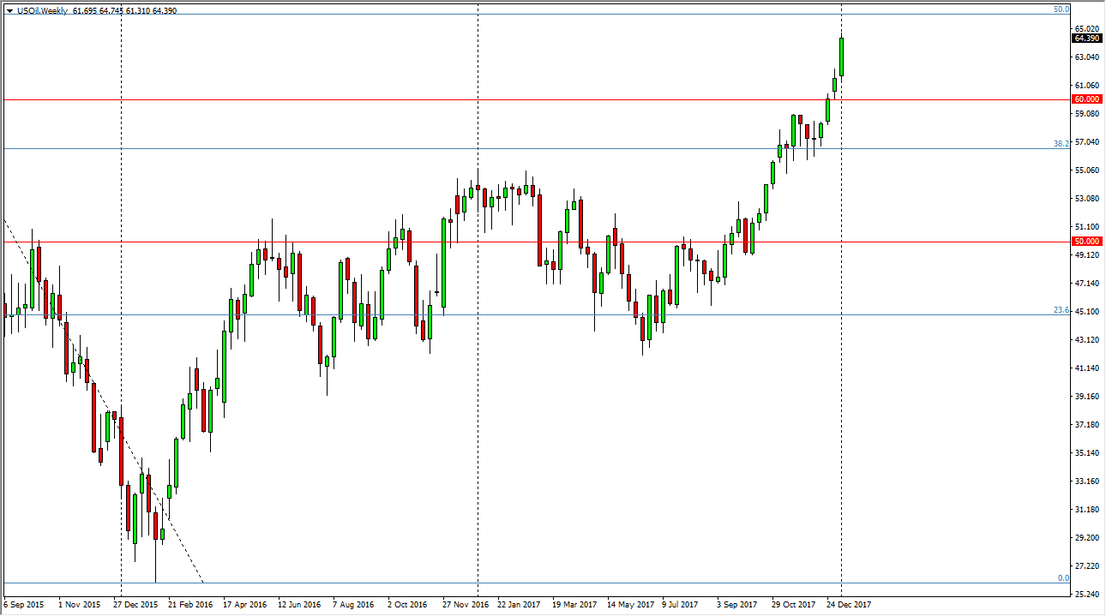Select the red 60.000 price label
The width and height of the screenshot is (1106, 616).
(x=1085, y=99)
